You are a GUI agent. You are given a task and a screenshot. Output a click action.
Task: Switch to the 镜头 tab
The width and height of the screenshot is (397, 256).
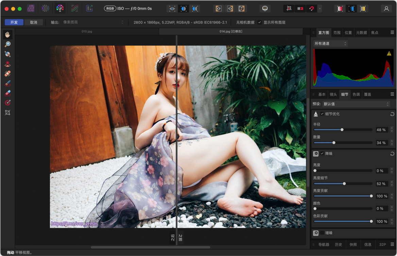pos(333,94)
